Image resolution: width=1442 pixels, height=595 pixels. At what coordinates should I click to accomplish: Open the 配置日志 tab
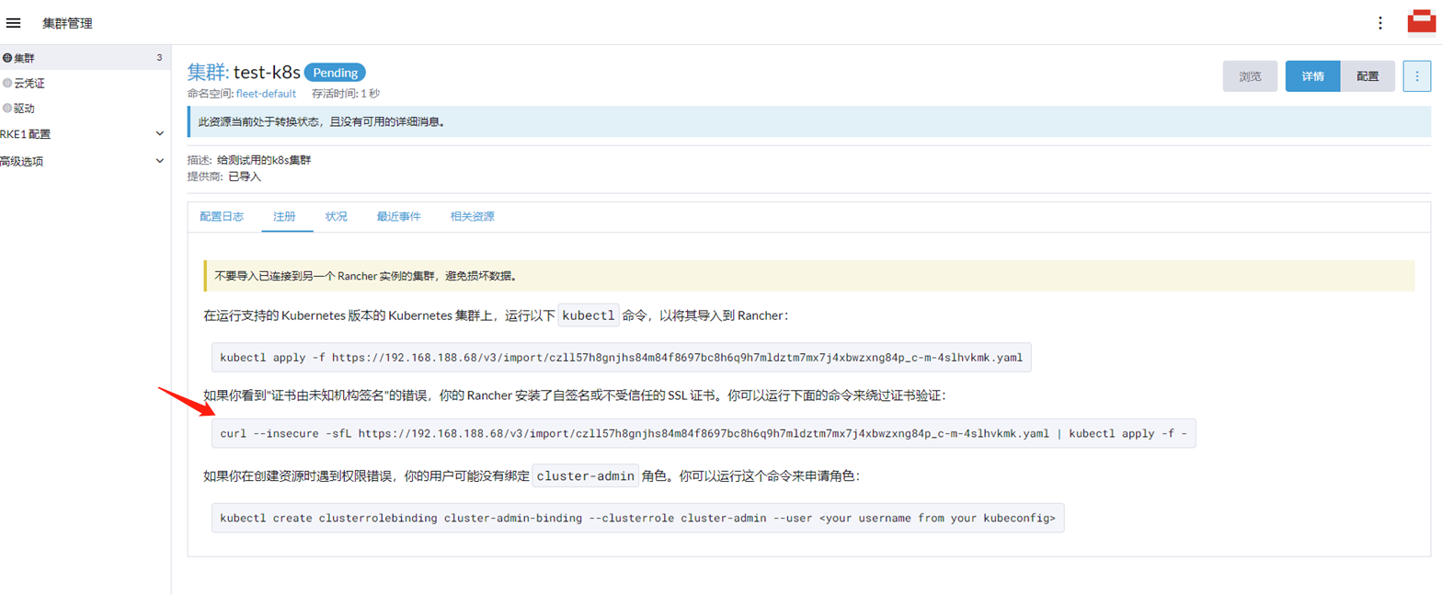tap(222, 217)
